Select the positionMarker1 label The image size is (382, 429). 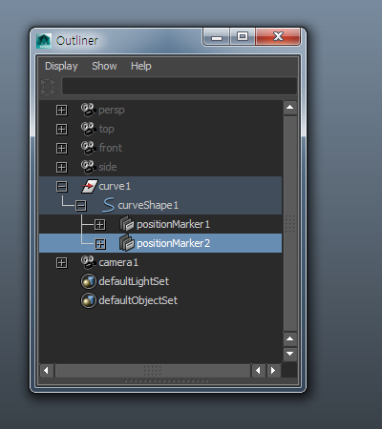[173, 224]
